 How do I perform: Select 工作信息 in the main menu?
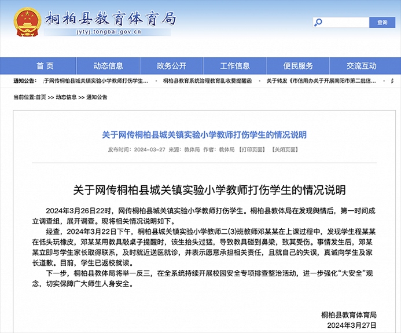235,65
